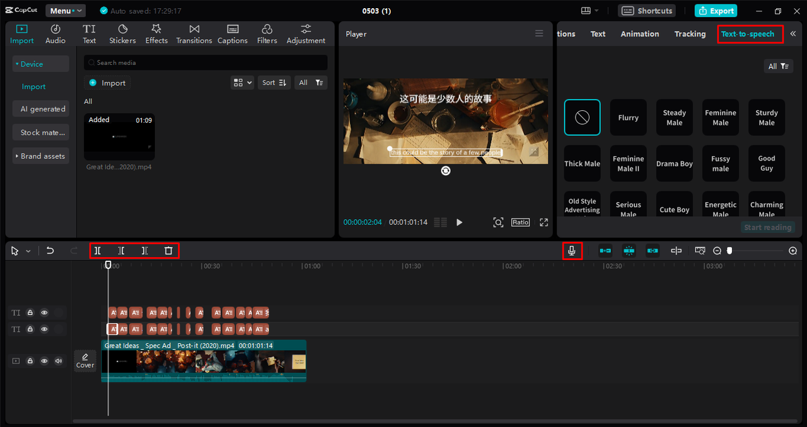
Task: Hide the video track with eye icon
Action: coord(44,361)
